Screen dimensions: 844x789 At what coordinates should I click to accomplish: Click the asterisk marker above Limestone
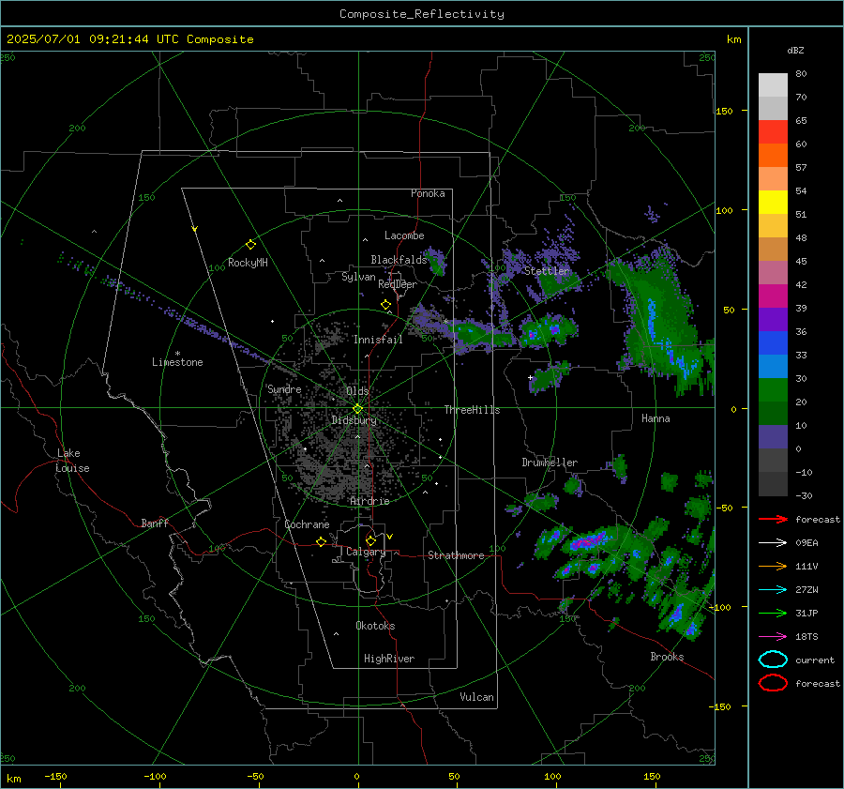(x=177, y=354)
